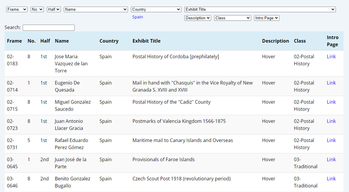Click Hover description in frame 03-0646 row
The image size is (349, 192).
(269, 179)
